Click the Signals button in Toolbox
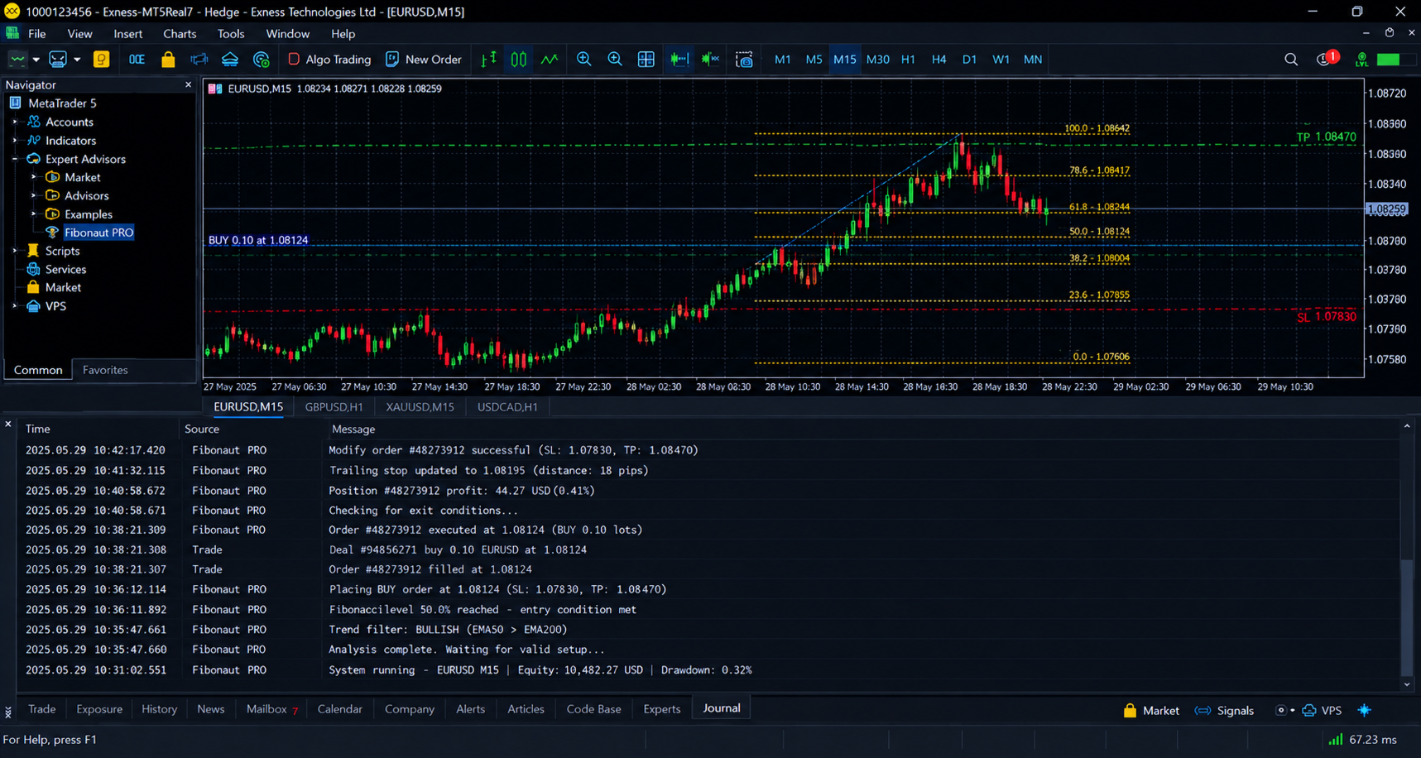The image size is (1421, 758). [1225, 711]
